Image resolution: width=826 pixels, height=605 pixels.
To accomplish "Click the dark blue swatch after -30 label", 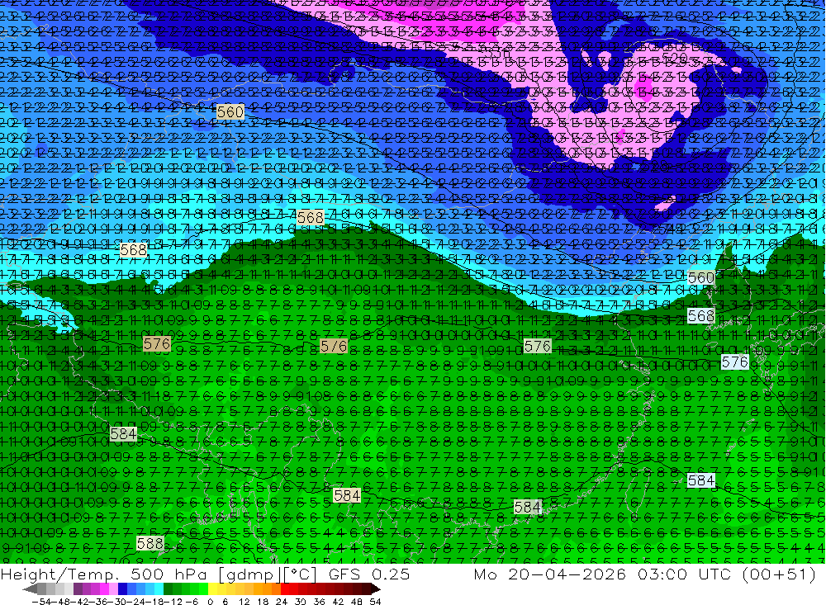I will 122,588.
